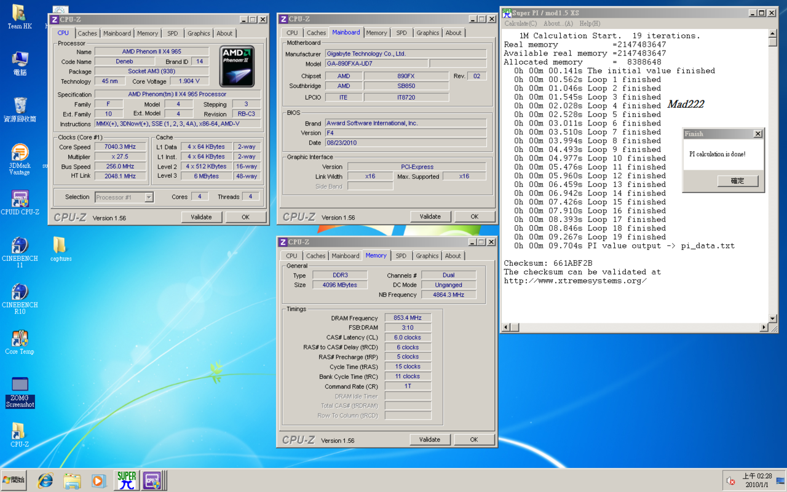Launch CINEBENCH R10 from the desktop
787x492 pixels.
point(20,299)
